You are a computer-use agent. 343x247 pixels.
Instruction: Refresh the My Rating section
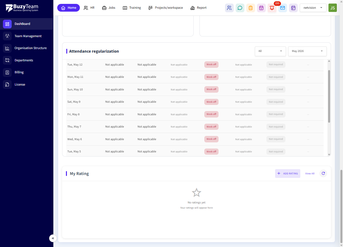pyautogui.click(x=323, y=173)
